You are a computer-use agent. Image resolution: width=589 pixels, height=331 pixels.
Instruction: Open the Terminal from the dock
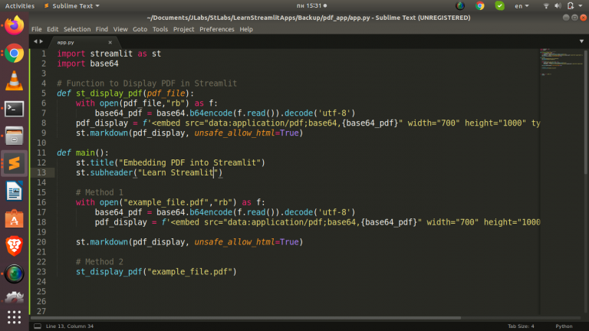(x=14, y=108)
